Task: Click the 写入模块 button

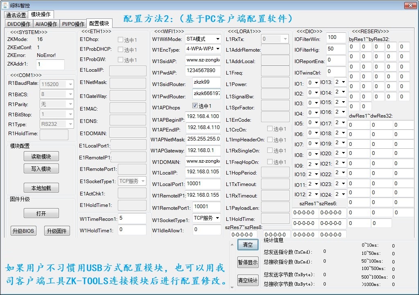Action: coord(41,169)
